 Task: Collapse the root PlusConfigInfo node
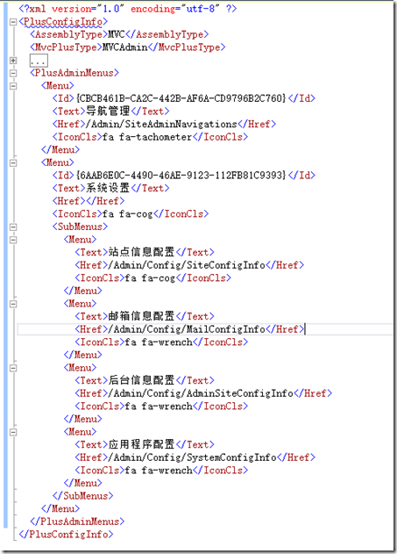click(13, 22)
